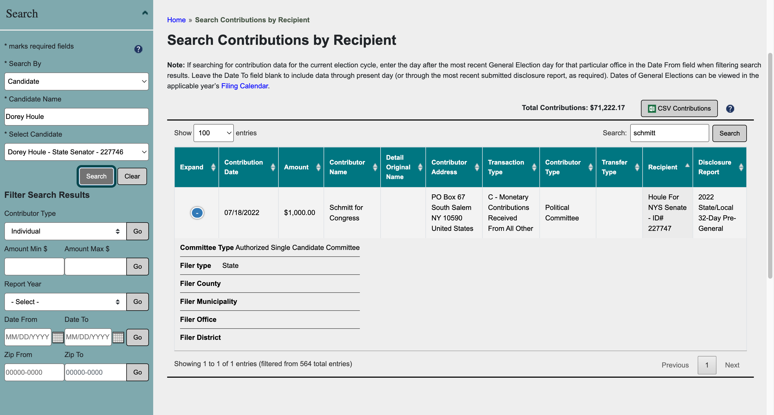Screen dimensions: 774x415
Task: Open the Select Candidate dropdown
Action: 76,152
